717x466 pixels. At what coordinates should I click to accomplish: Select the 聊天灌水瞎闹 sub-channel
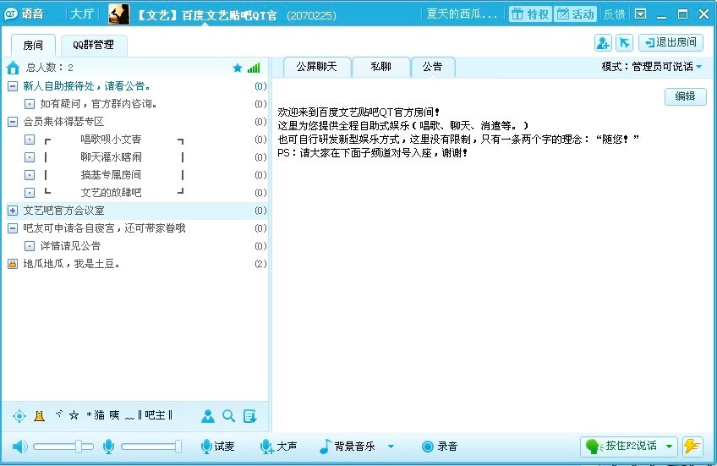(x=111, y=157)
